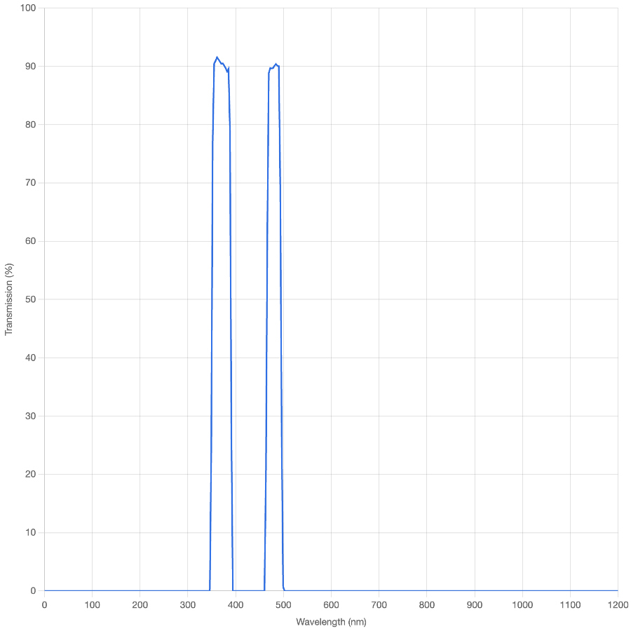Click the flat baseline of the curve near 800 nm

[x=426, y=590]
